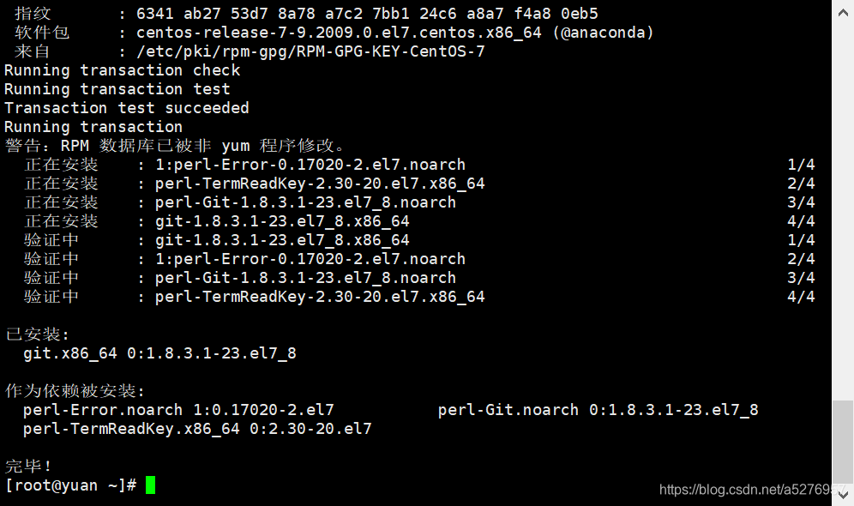Image resolution: width=854 pixels, height=506 pixels.
Task: Click the 作为依赖被安装 heading
Action: pyautogui.click(x=75, y=391)
